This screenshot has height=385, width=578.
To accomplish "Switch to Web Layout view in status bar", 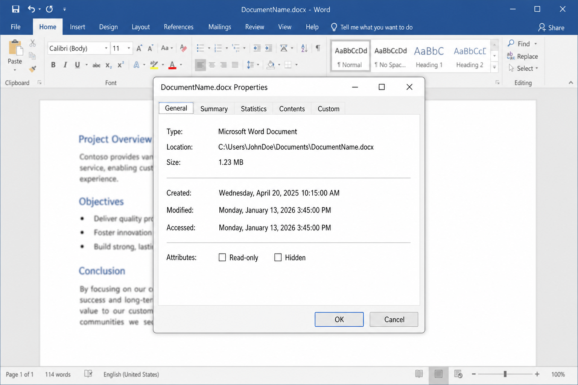I will (458, 374).
